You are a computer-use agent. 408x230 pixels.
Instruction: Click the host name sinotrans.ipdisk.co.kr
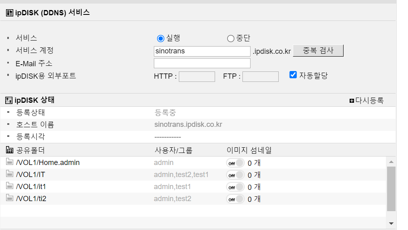[188, 124]
